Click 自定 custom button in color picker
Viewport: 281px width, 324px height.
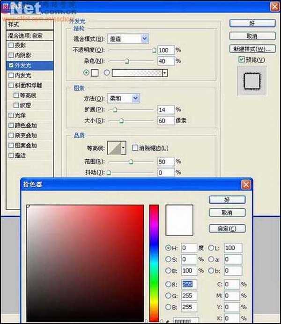227,228
